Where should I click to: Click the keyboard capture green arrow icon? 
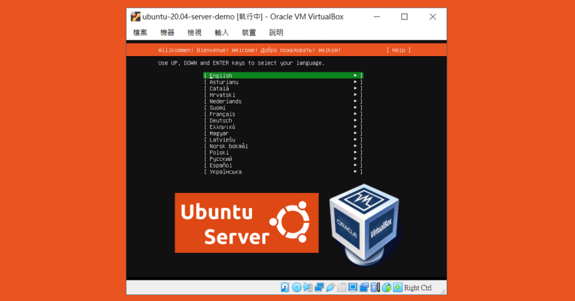coord(398,288)
